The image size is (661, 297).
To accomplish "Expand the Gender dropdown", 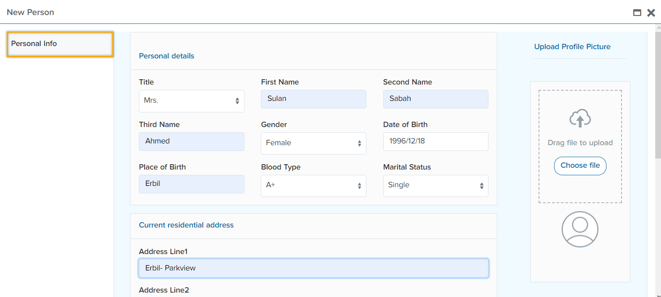I will pos(313,143).
